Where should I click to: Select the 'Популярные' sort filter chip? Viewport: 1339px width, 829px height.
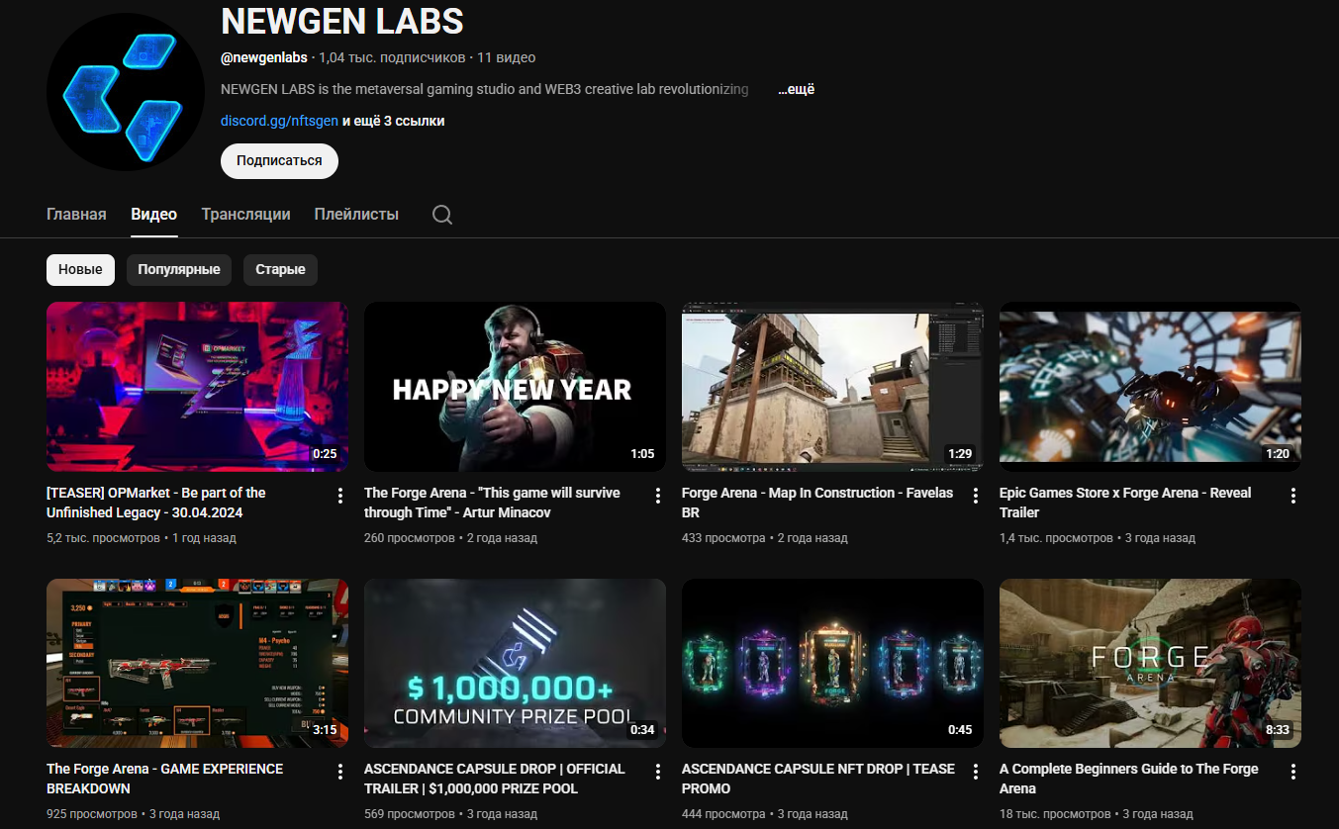(x=179, y=269)
